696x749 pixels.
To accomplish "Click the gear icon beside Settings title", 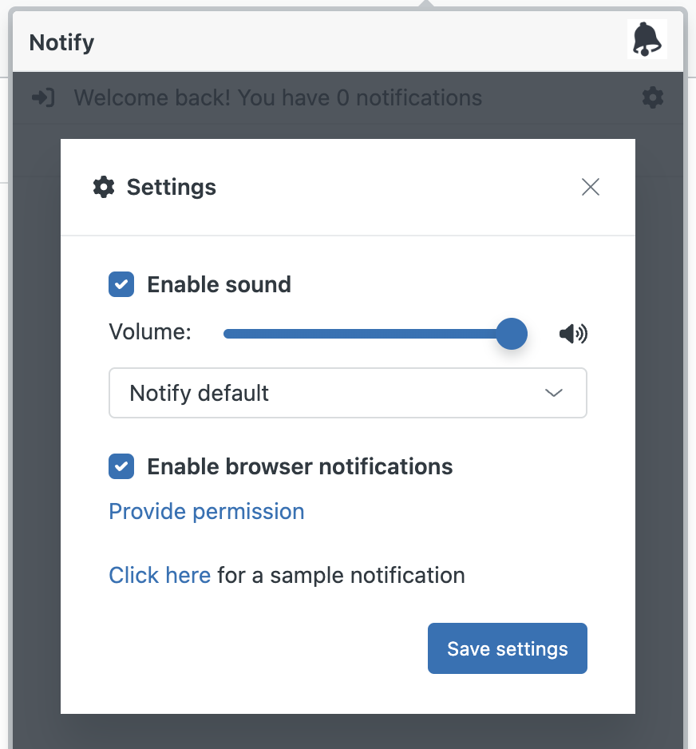I will (104, 187).
